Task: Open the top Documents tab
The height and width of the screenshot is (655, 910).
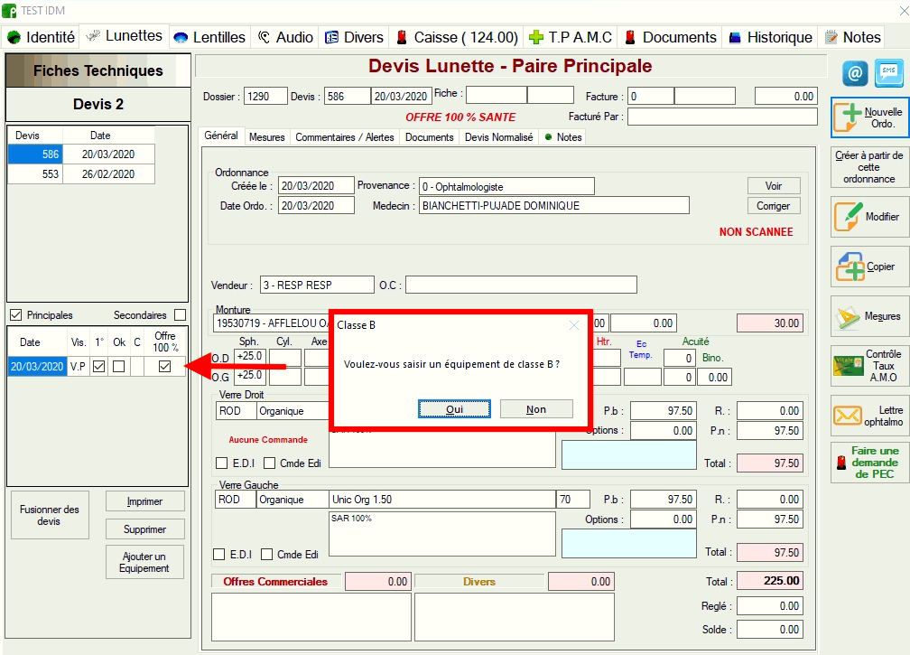Action: tap(670, 37)
